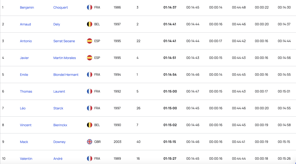
Task: Open the Serrat Seoane profile link
Action: [64, 41]
